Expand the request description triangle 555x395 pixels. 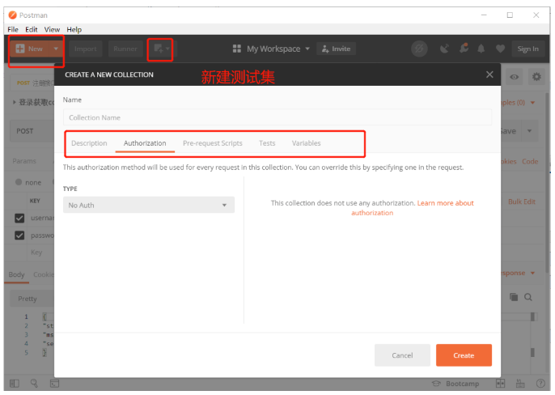coord(15,102)
